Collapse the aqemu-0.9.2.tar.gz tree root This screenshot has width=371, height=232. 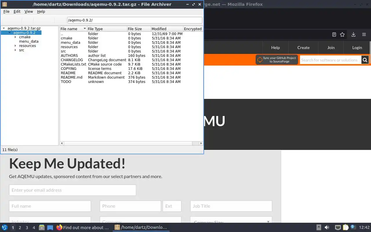[x=4, y=28]
